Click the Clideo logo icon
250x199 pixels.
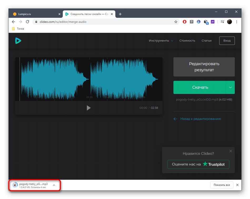(x=18, y=41)
